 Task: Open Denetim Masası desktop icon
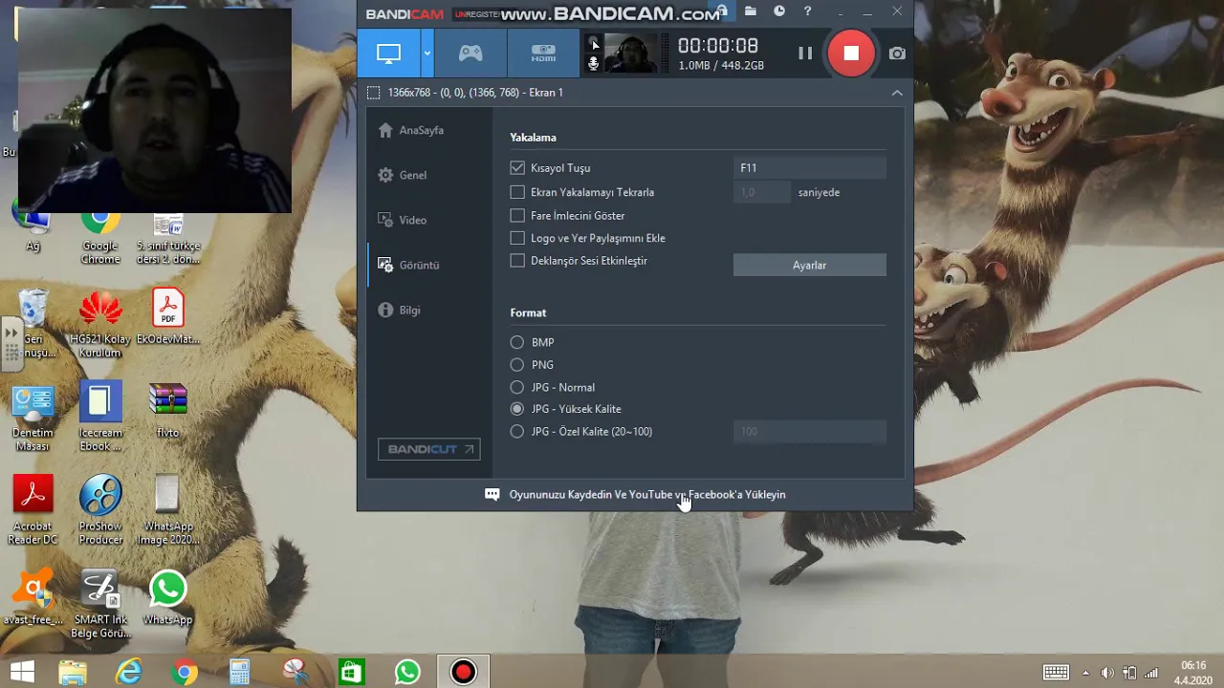(33, 419)
